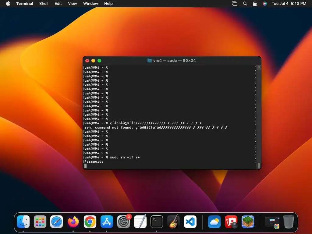Image resolution: width=312 pixels, height=234 pixels.
Task: Click the terminal cursor block below Password
Action: click(86, 166)
